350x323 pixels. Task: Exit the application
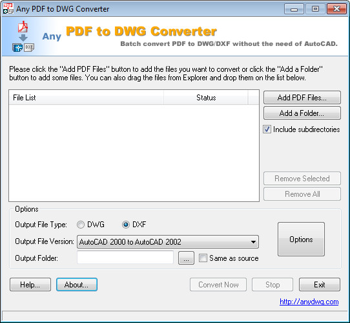pos(320,285)
